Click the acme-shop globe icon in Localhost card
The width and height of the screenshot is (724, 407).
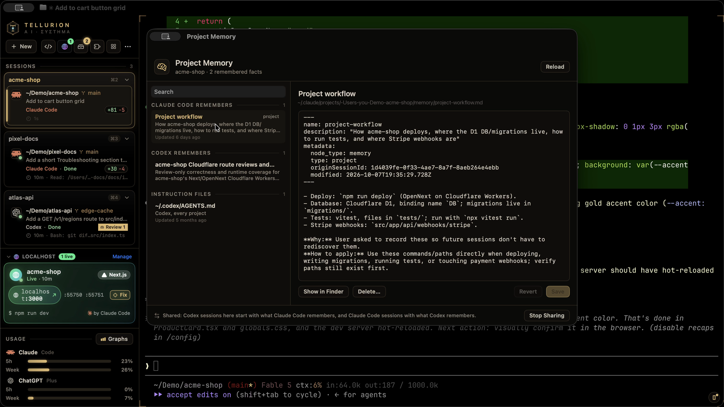[x=16, y=275]
